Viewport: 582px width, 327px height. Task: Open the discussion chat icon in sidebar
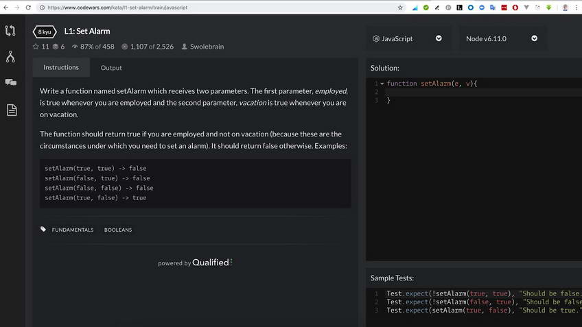point(11,82)
